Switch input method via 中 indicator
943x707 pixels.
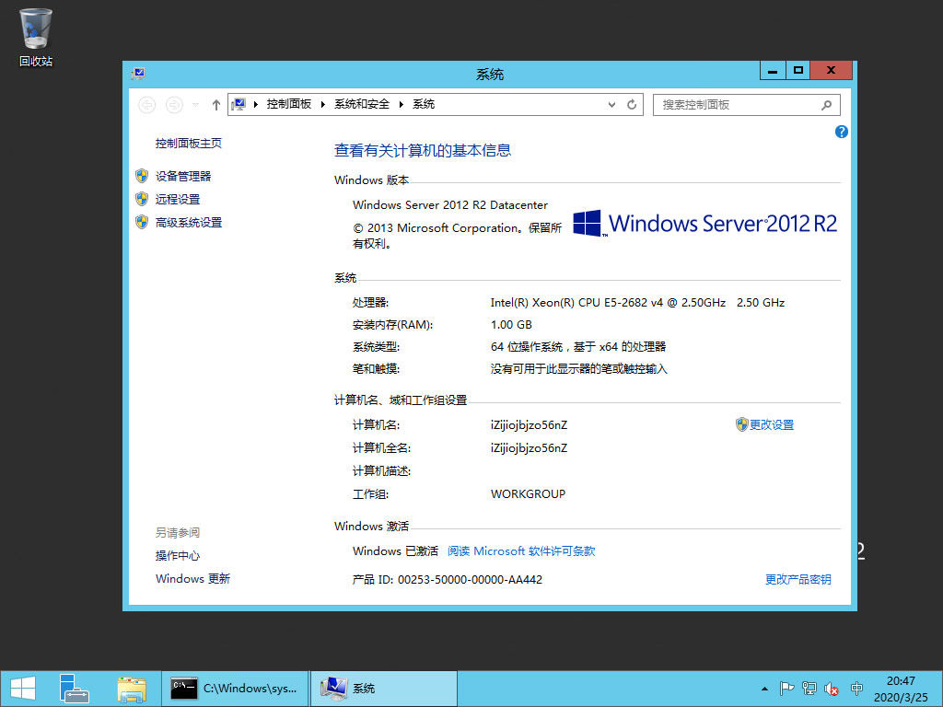coord(857,689)
